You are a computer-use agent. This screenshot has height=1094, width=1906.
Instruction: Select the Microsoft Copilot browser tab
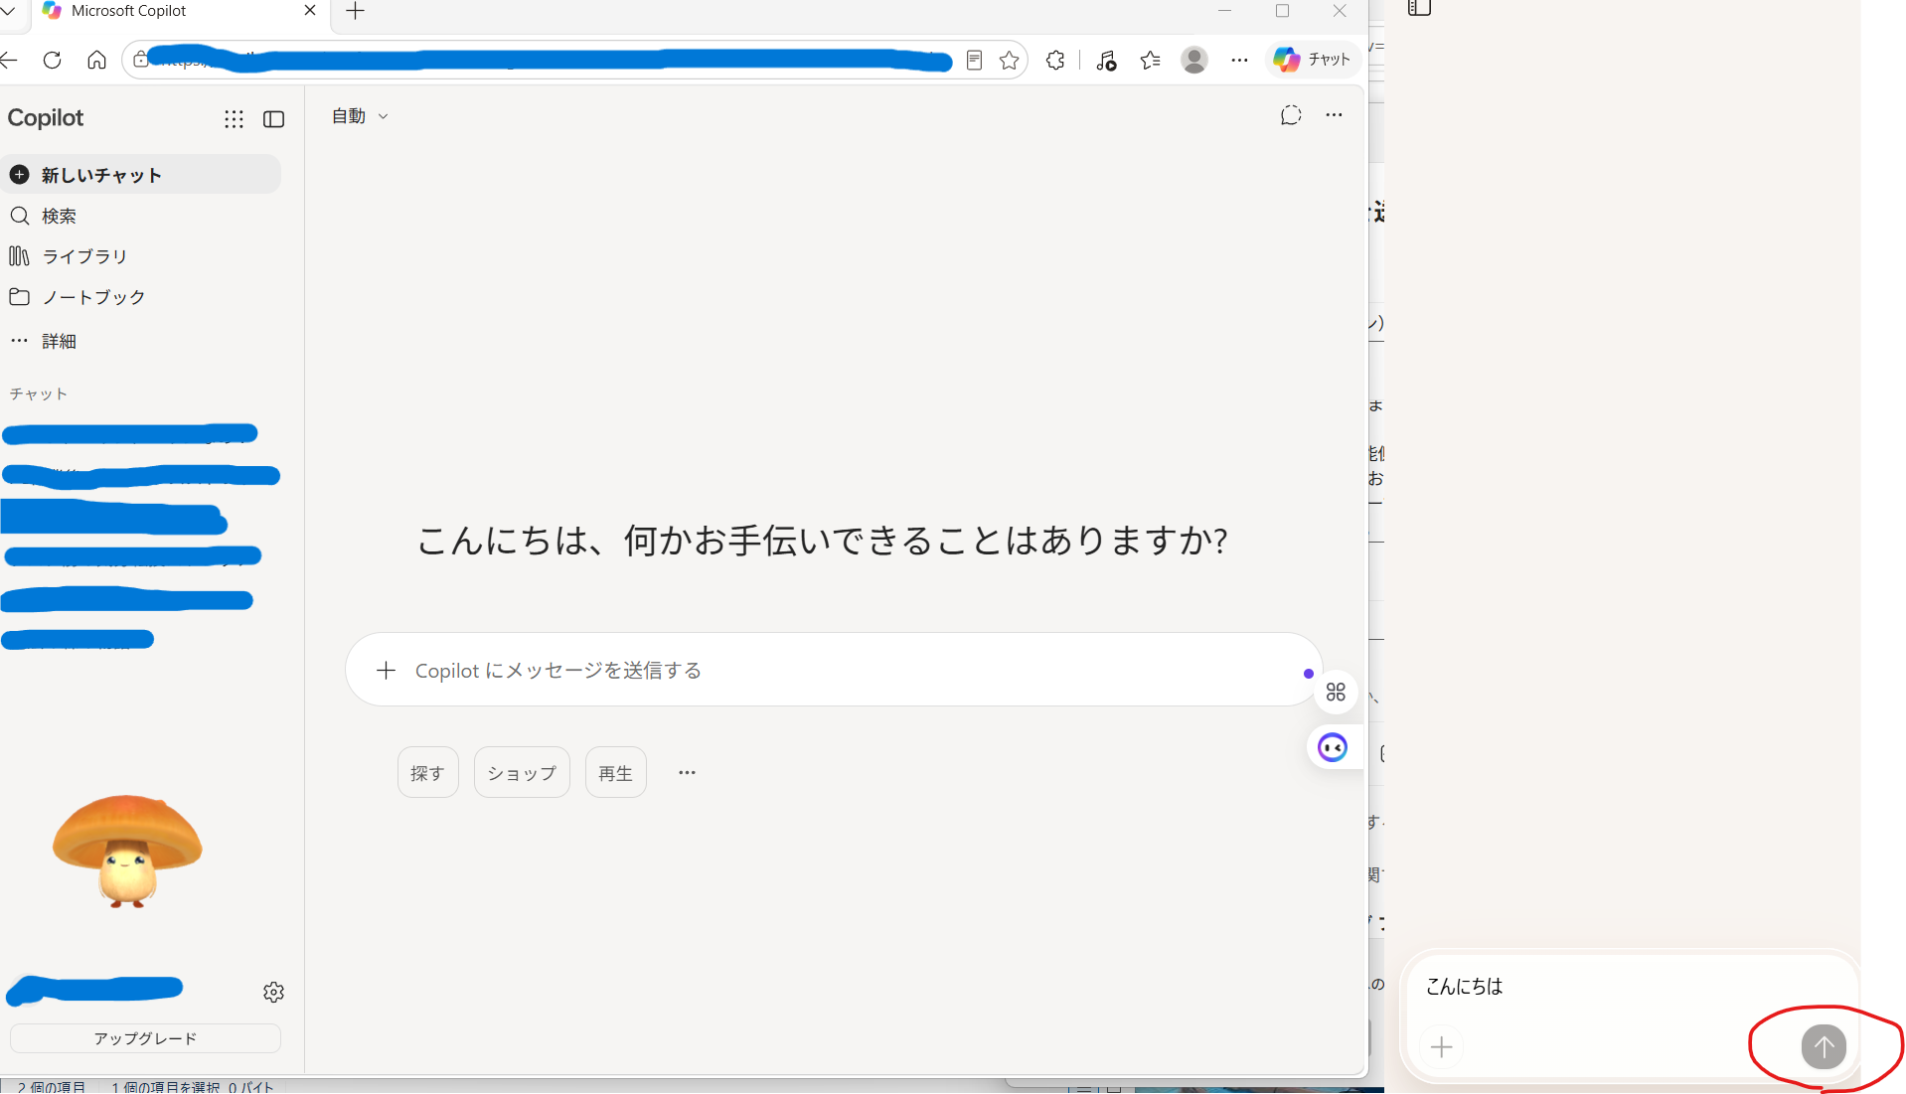[182, 11]
